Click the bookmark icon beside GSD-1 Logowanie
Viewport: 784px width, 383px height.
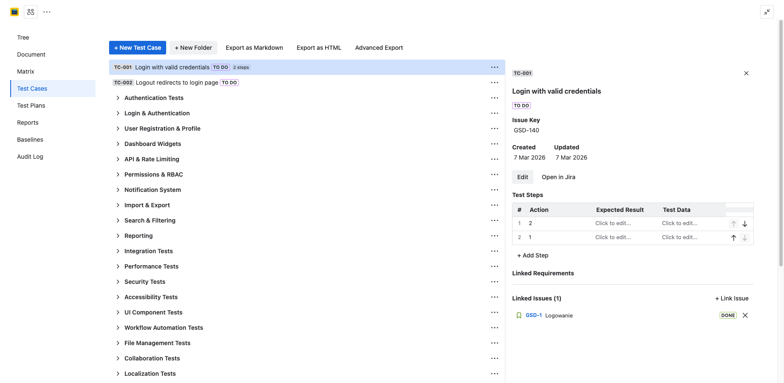519,315
